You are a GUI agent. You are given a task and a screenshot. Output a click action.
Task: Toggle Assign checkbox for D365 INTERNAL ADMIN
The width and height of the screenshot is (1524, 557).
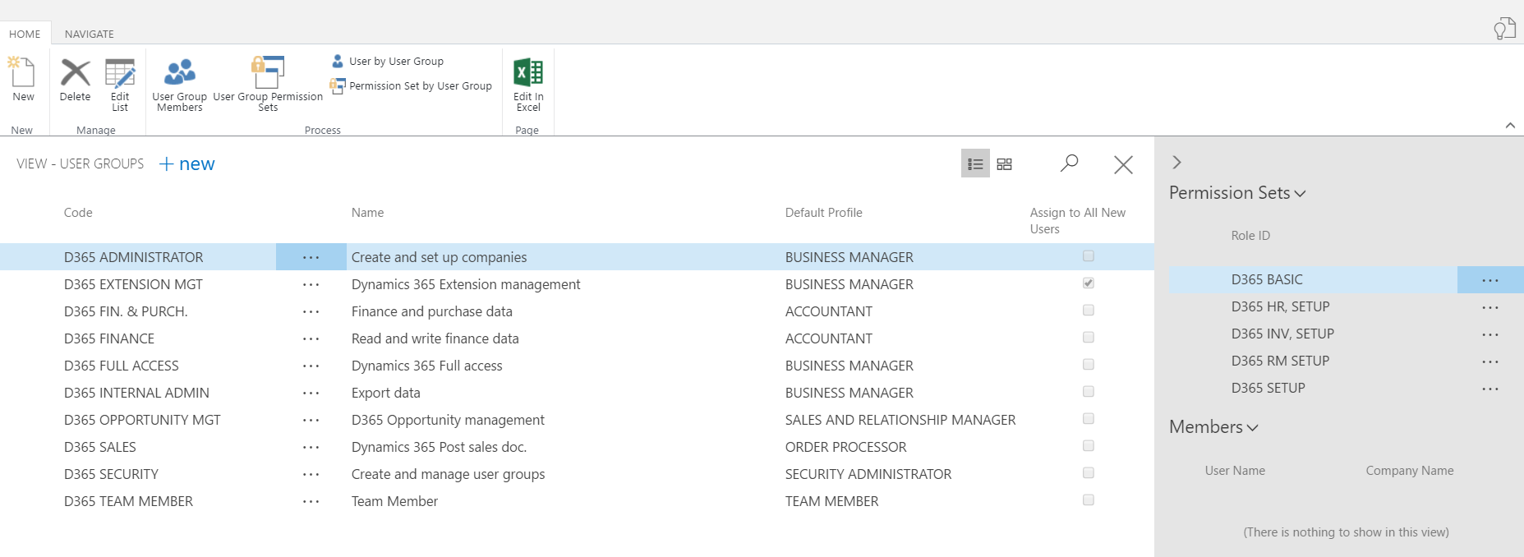[1088, 392]
